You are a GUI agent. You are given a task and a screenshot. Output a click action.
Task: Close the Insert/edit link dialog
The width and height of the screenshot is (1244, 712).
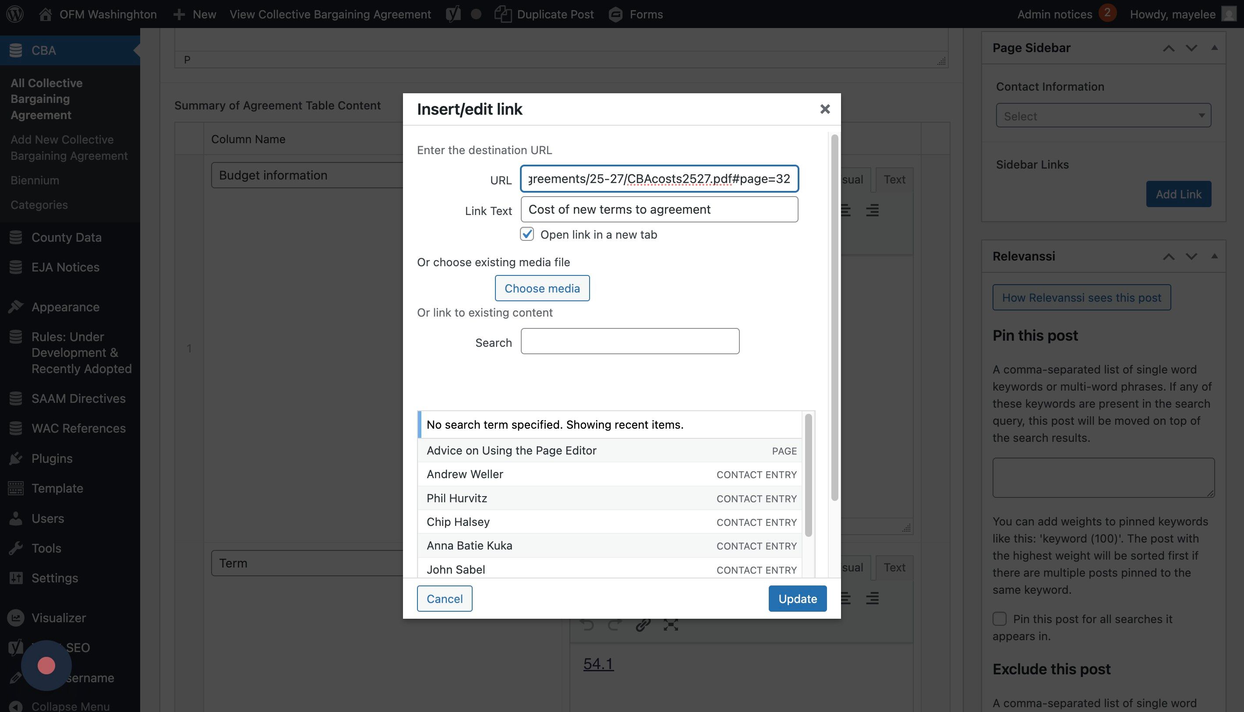(x=825, y=109)
